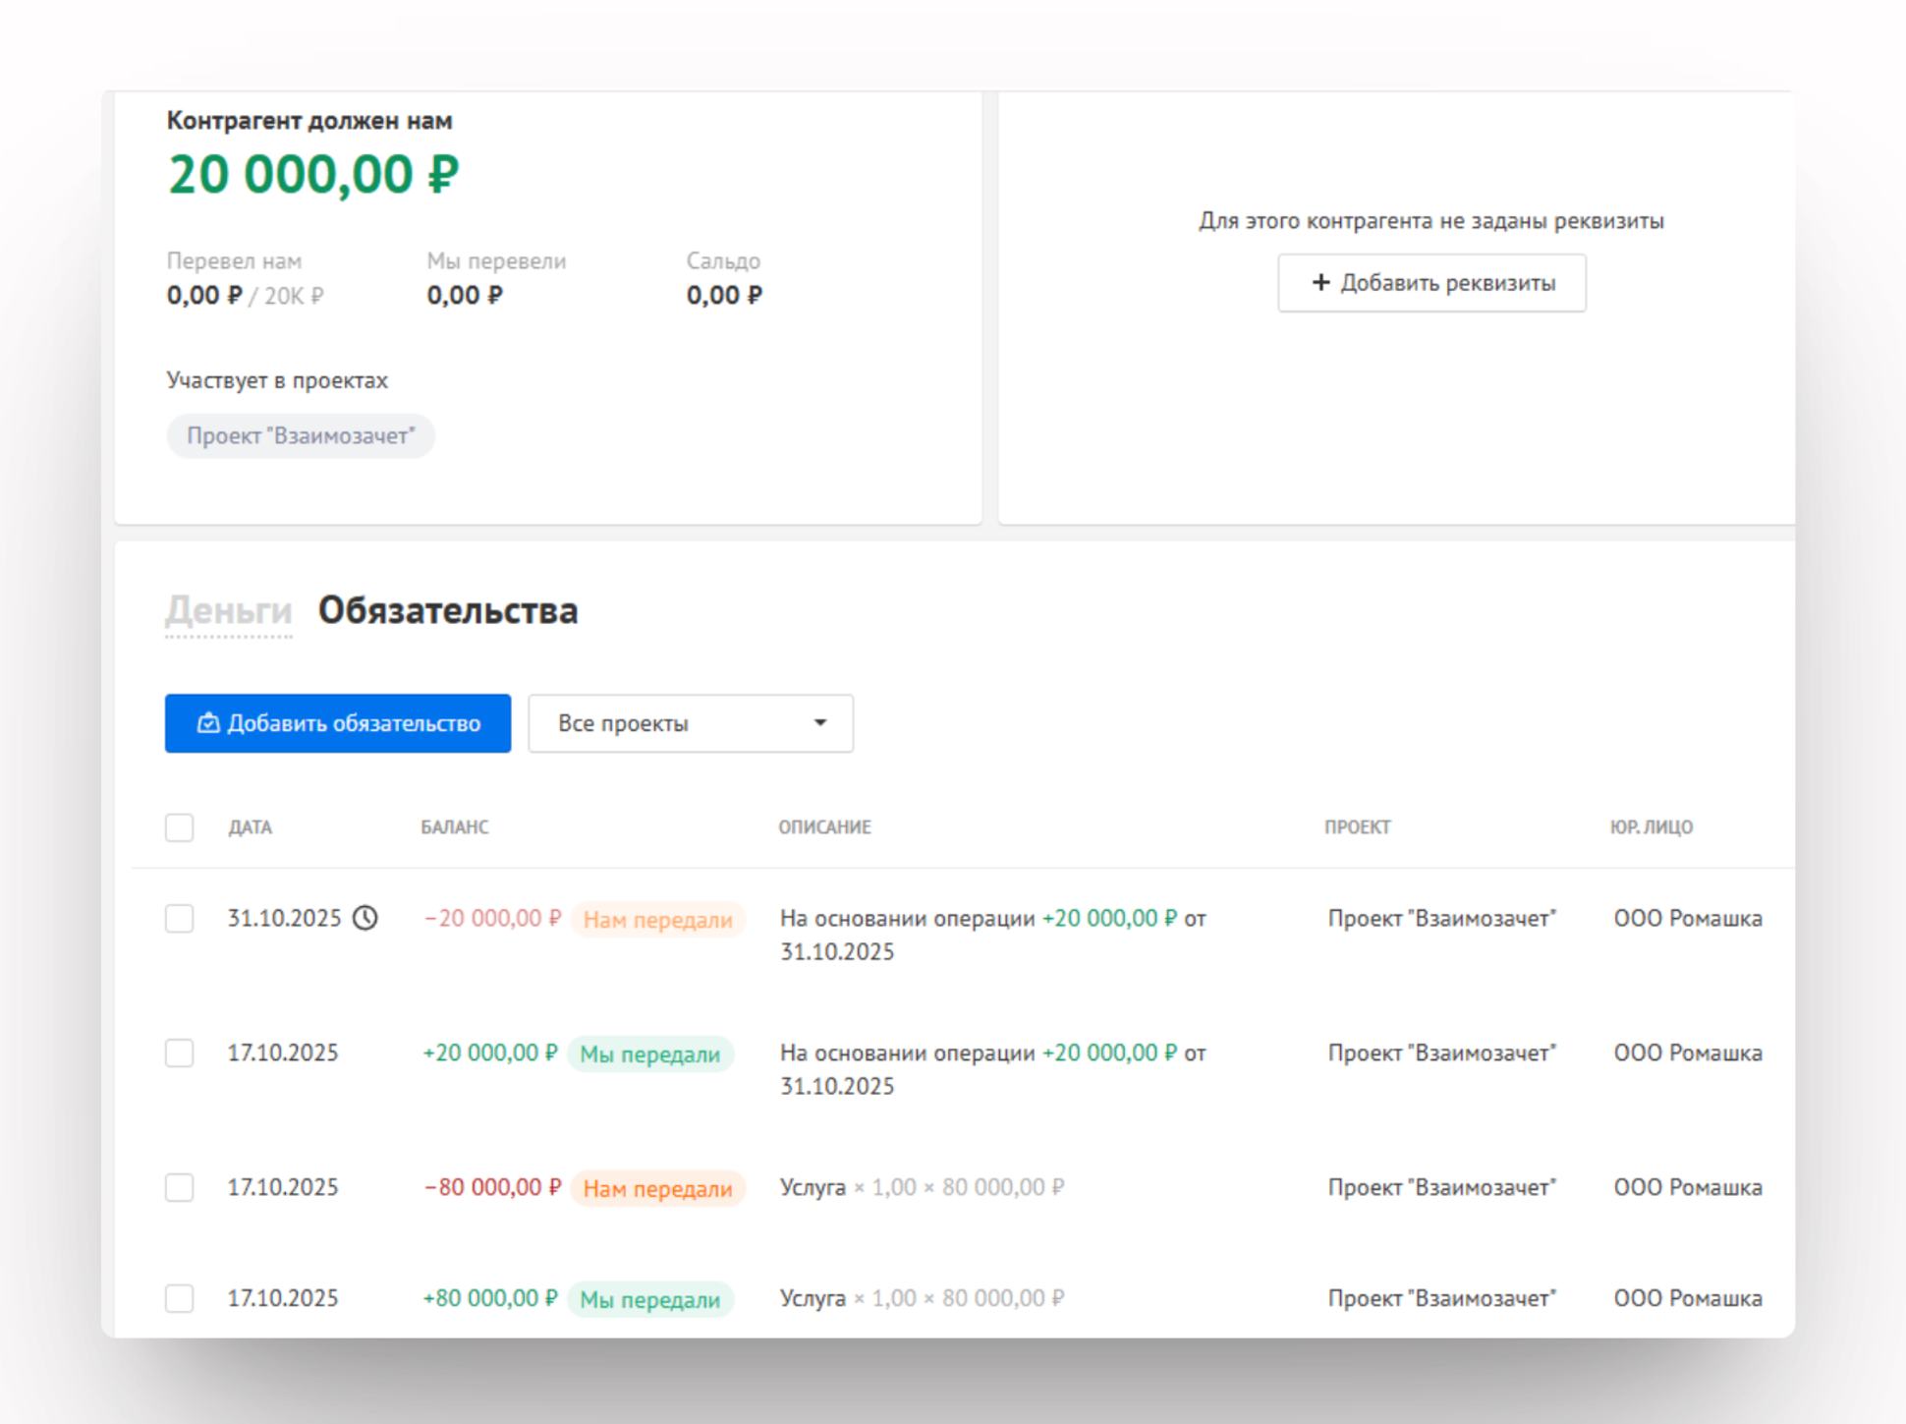Click plus icon on Добавить реквизиты
Screen dimensions: 1906x1424
click(x=1320, y=283)
